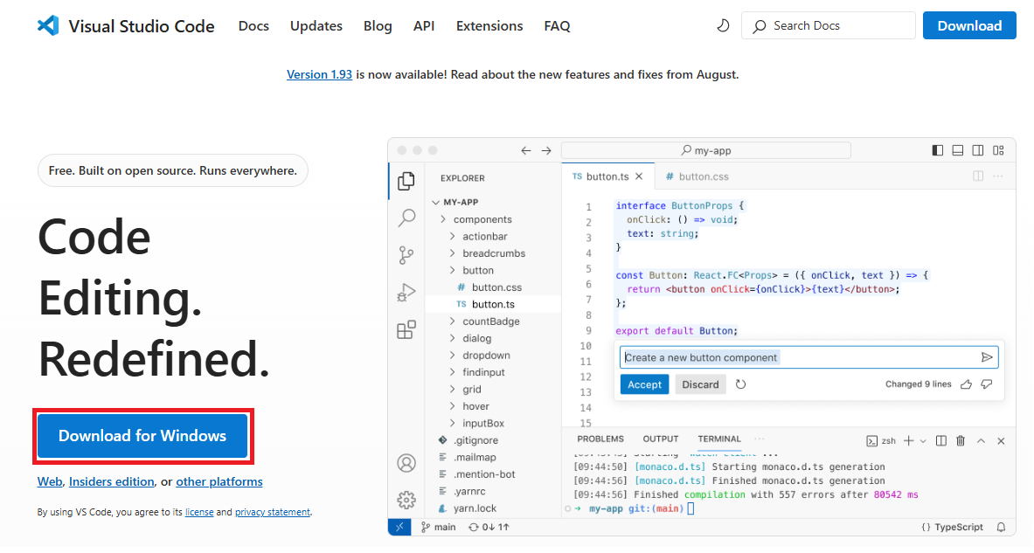
Task: Go to the Blog page
Action: point(378,25)
